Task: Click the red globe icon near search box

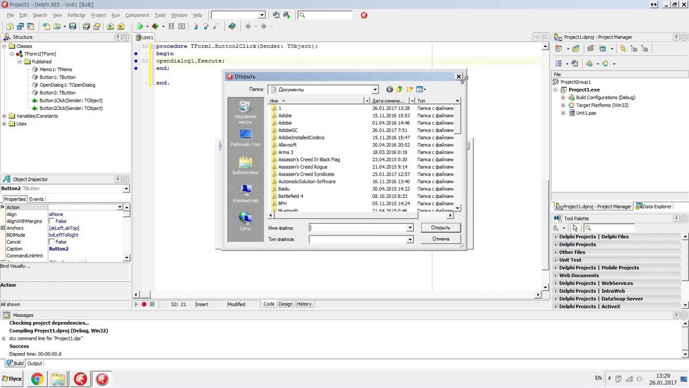Action: 364,15
